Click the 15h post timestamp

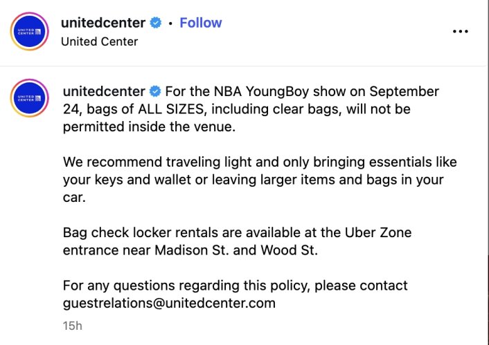[72, 326]
